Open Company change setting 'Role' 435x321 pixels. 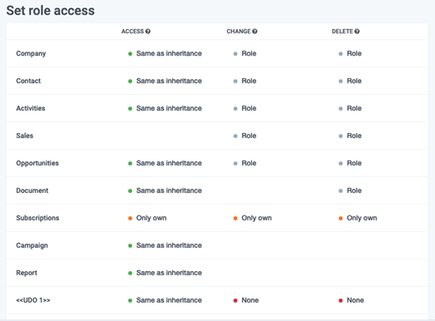pyautogui.click(x=245, y=53)
